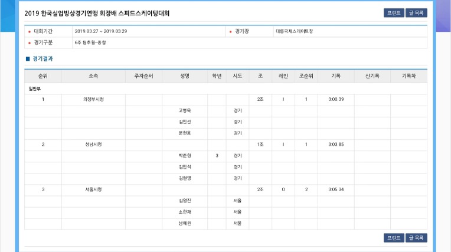Select the 주자순서 column header

(x=143, y=76)
